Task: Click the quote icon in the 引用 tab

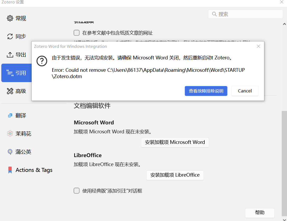Action: pos(10,73)
